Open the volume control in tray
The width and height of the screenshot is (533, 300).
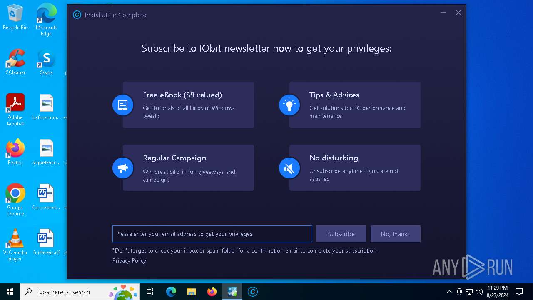(479, 292)
